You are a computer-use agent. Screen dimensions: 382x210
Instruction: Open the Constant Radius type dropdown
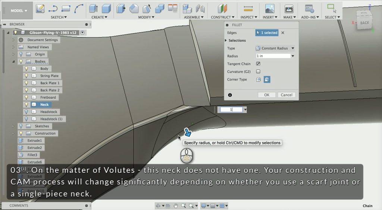pyautogui.click(x=275, y=48)
